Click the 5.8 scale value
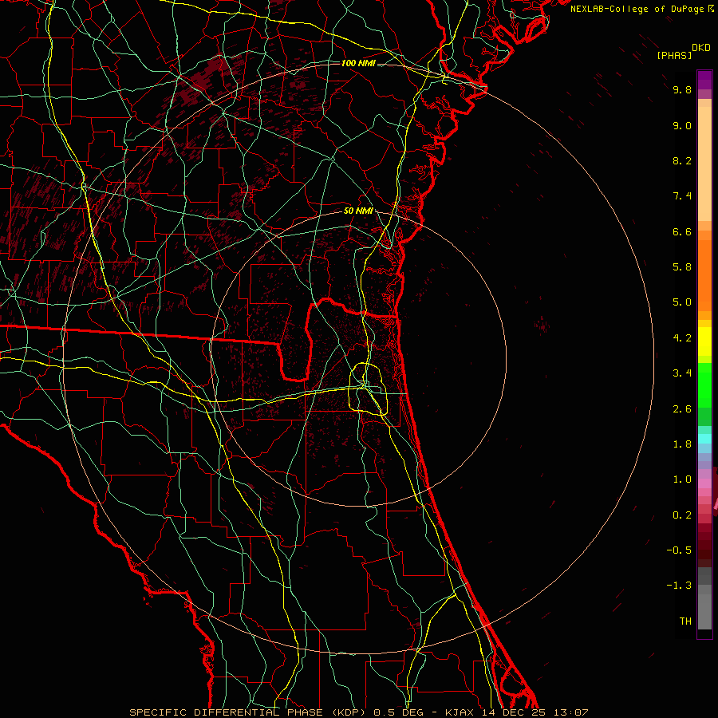 [682, 267]
